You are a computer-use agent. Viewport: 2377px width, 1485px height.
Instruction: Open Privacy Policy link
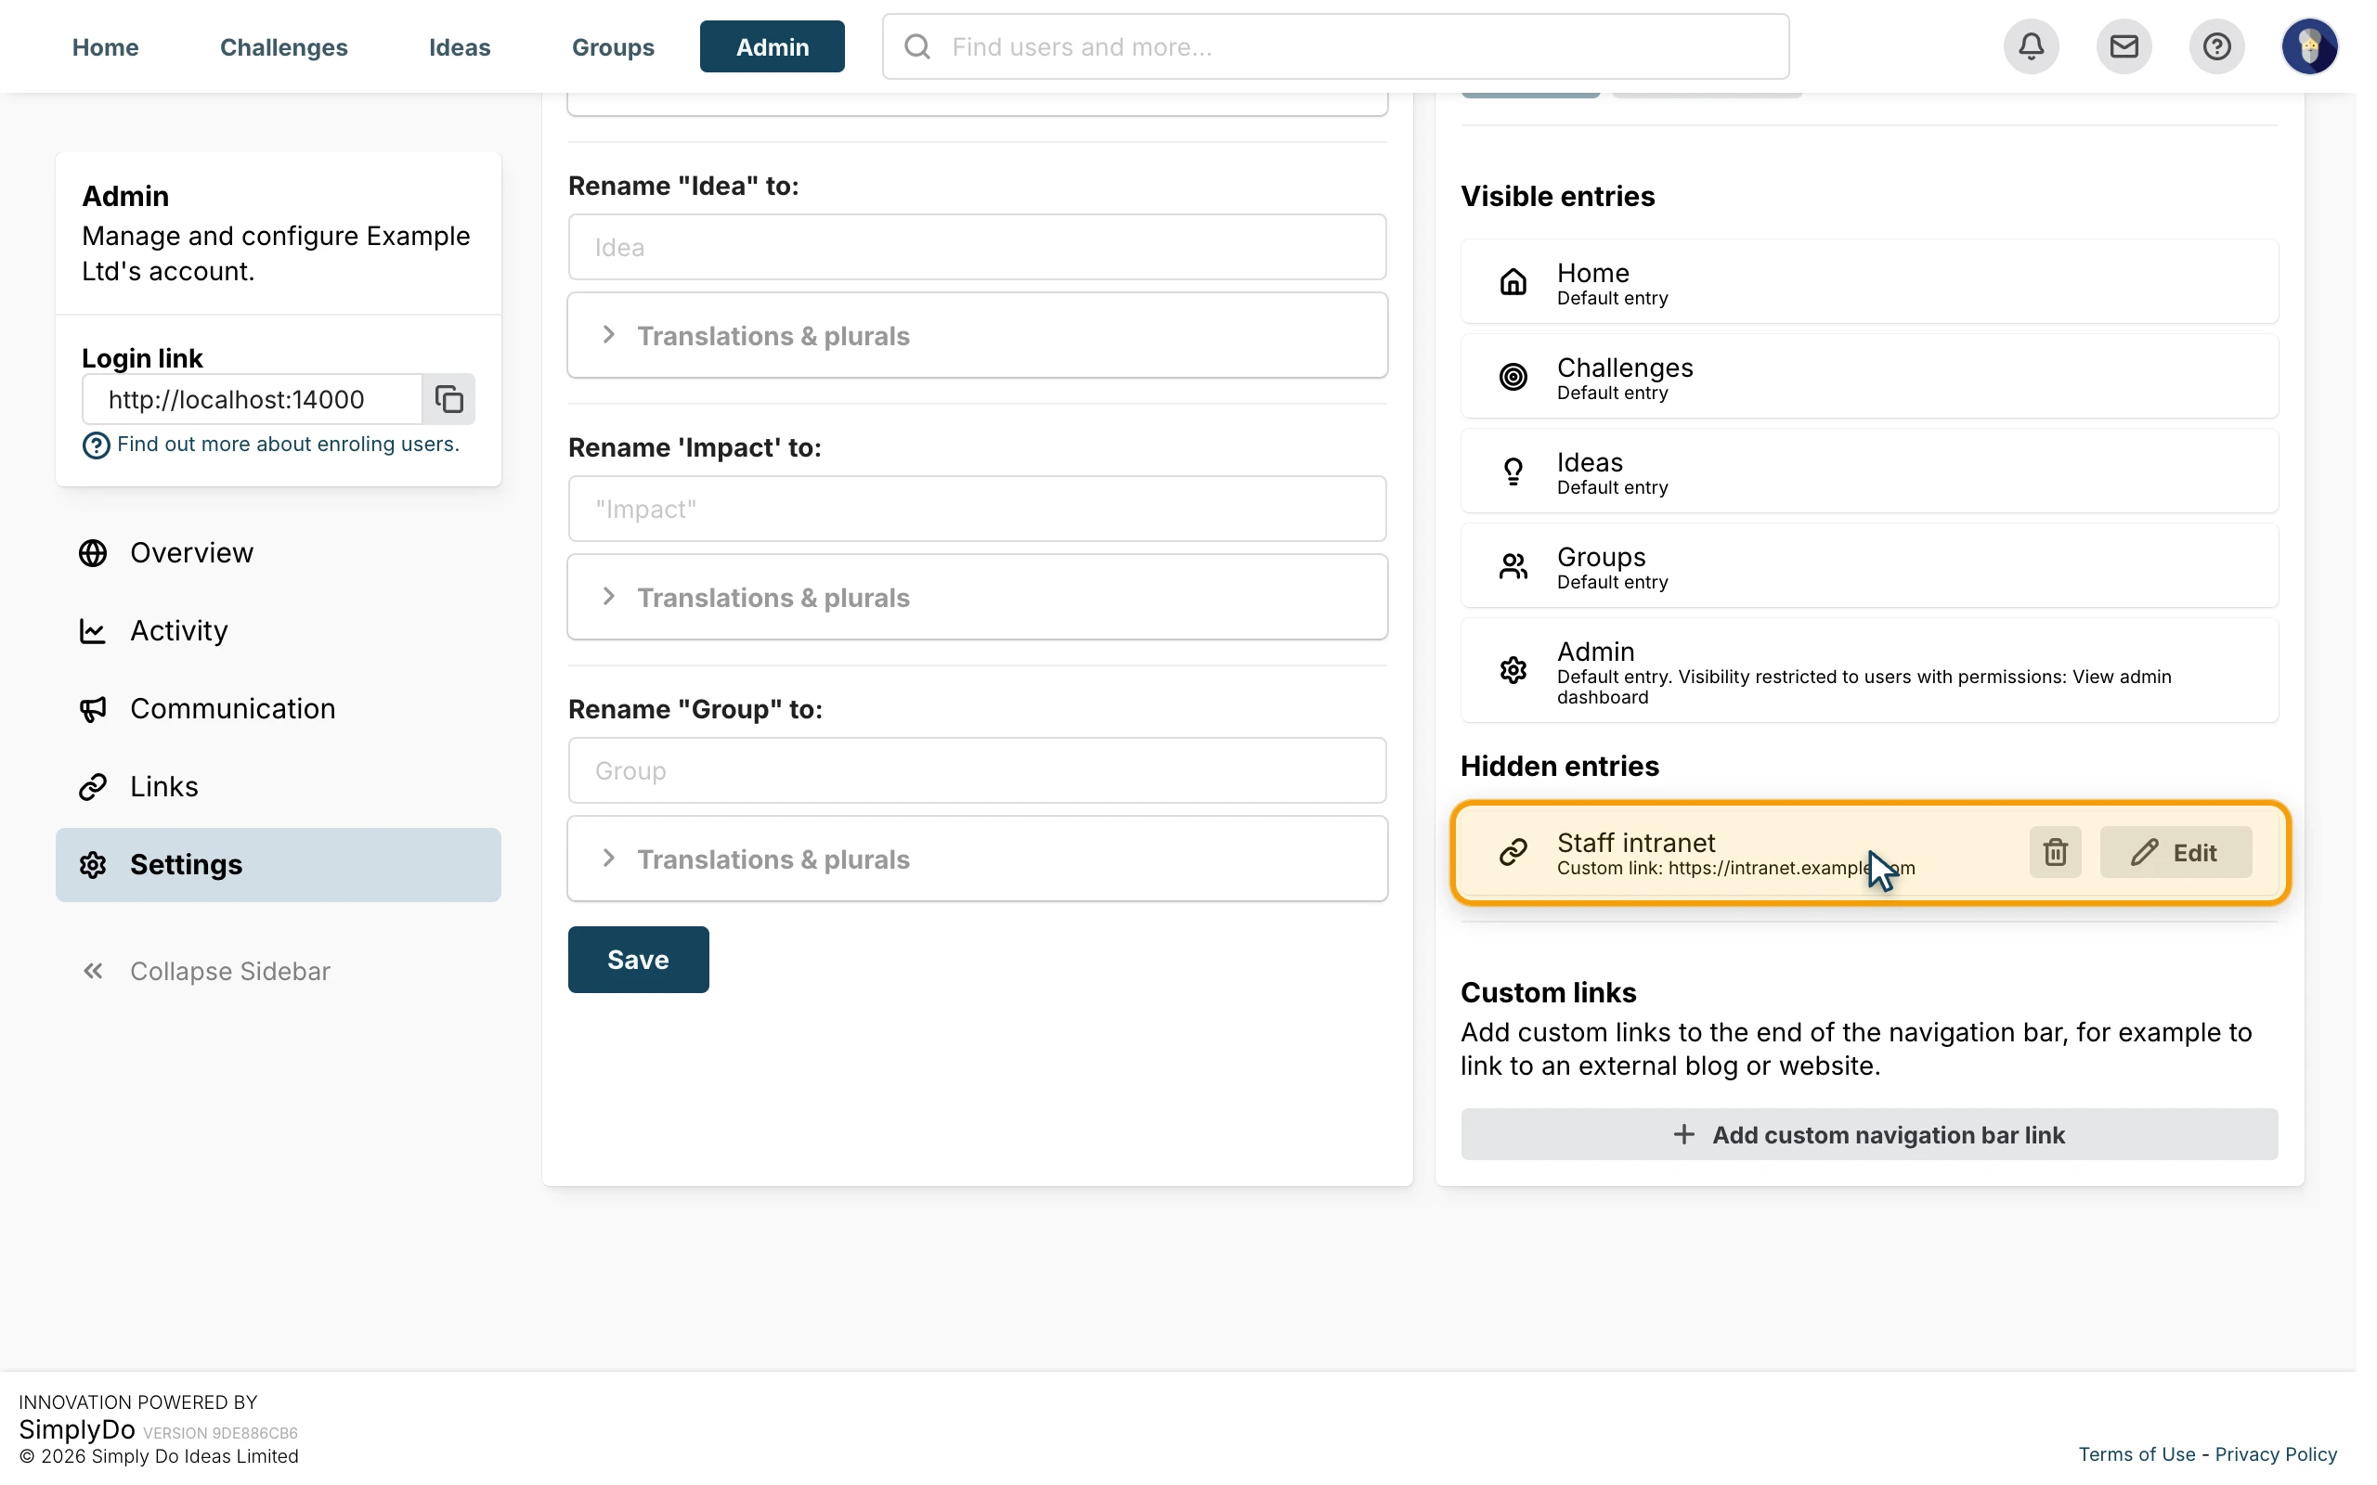2275,1453
